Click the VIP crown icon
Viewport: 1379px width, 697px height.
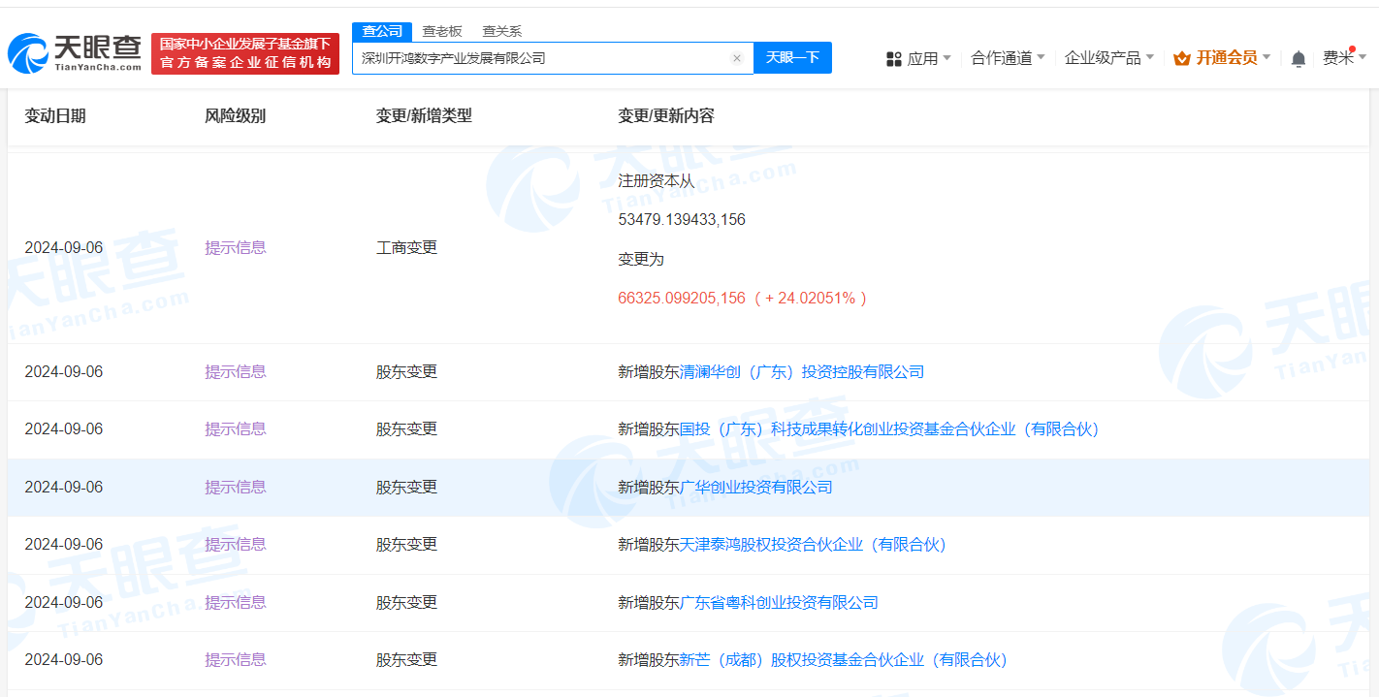1181,58
